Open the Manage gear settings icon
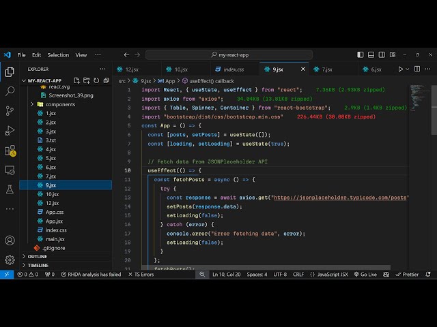The width and height of the screenshot is (437, 327). pyautogui.click(x=10, y=260)
